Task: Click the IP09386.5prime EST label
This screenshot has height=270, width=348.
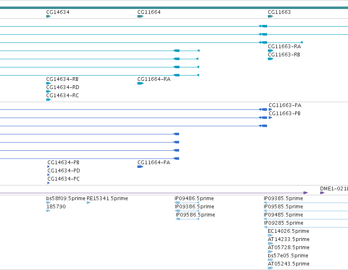Action: [x=194, y=207]
